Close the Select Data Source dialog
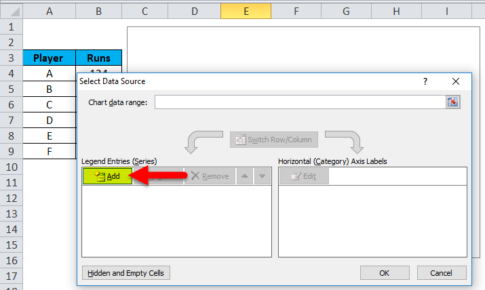485x290 pixels. [x=456, y=81]
